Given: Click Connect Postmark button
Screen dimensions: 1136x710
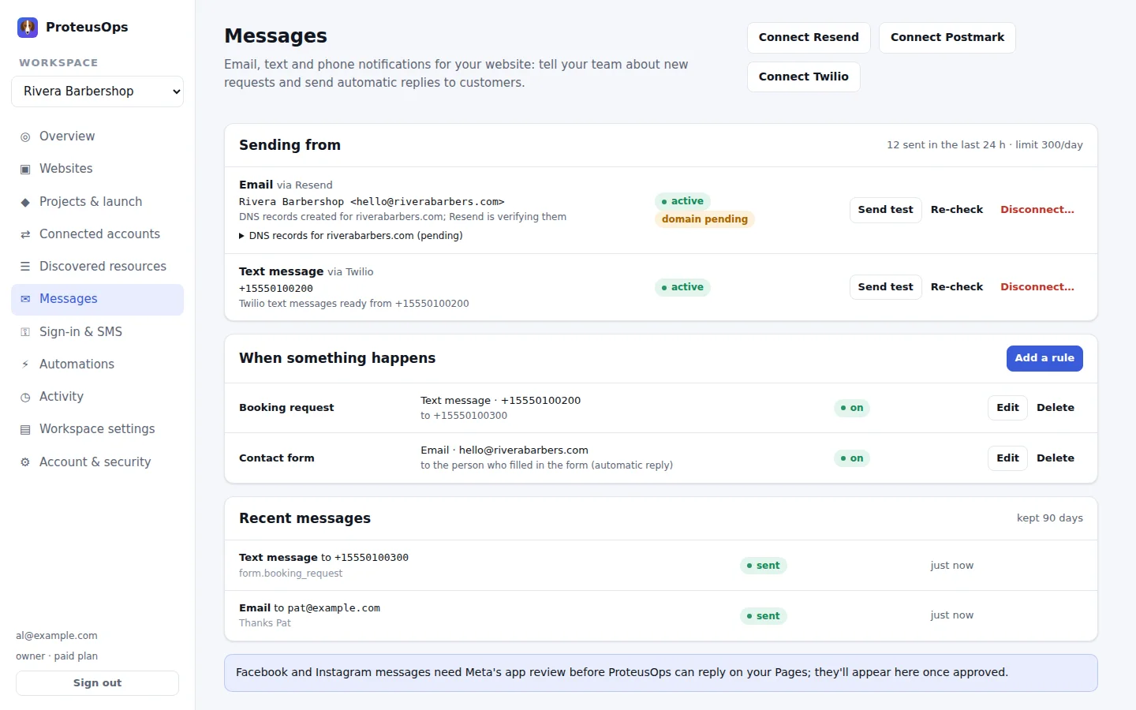Looking at the screenshot, I should pos(947,38).
